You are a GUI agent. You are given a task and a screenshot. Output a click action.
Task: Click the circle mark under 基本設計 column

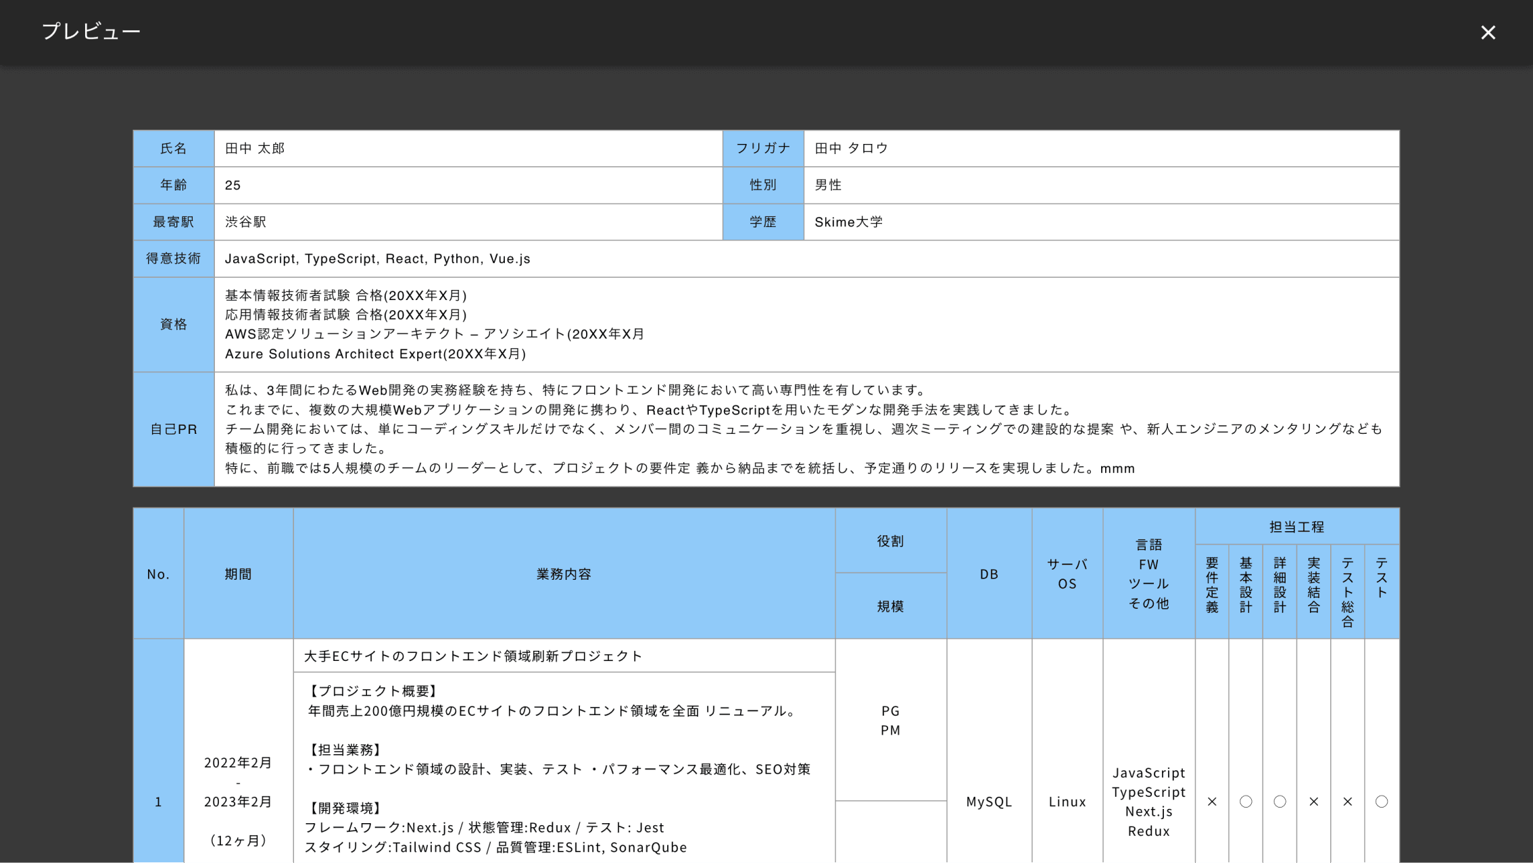point(1246,802)
